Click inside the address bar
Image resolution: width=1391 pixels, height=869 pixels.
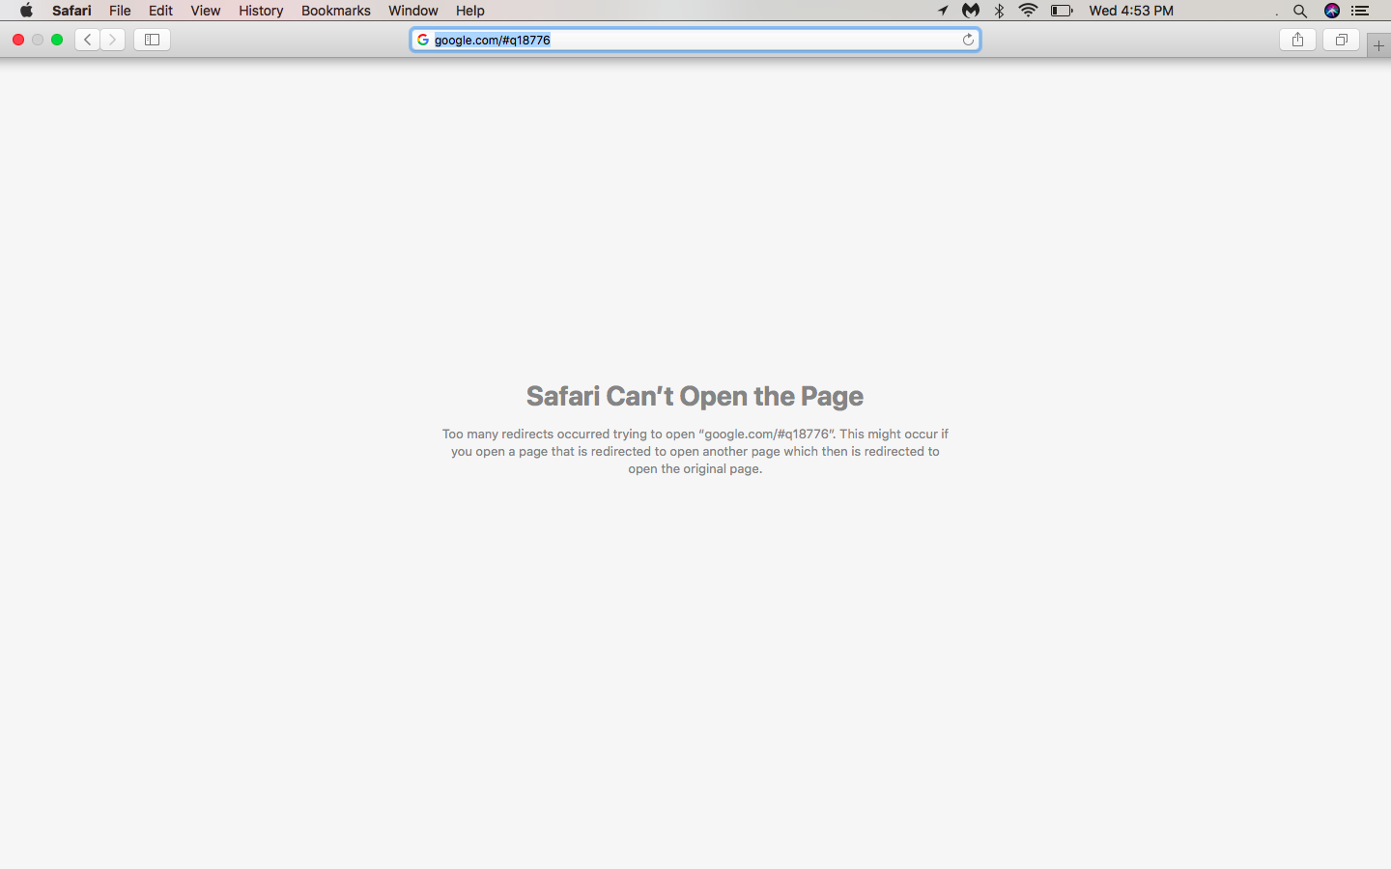point(676,40)
